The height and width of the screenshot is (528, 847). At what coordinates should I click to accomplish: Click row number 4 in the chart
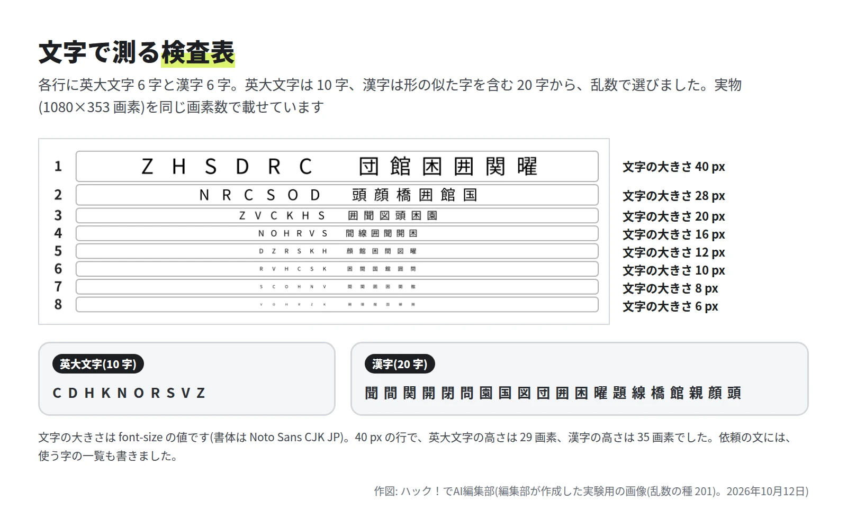58,233
